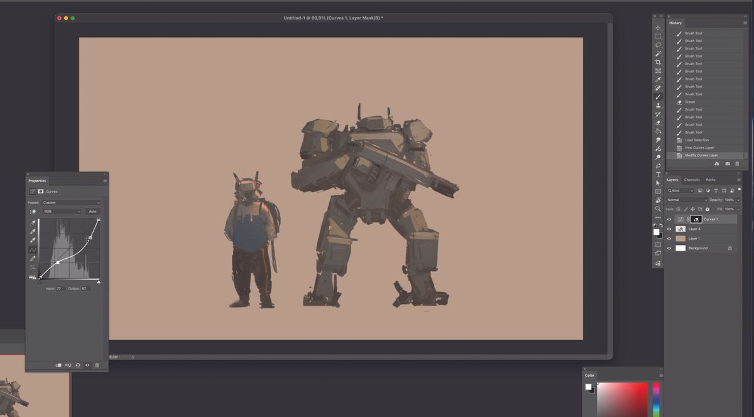This screenshot has height=417, width=754.
Task: Select the Crop tool
Action: coord(658,62)
